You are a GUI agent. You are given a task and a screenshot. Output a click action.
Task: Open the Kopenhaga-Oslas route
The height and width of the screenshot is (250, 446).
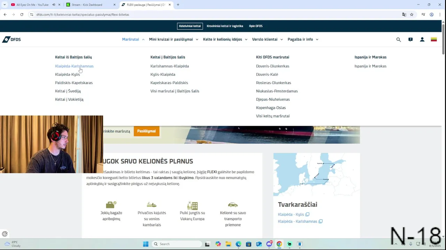(x=271, y=108)
